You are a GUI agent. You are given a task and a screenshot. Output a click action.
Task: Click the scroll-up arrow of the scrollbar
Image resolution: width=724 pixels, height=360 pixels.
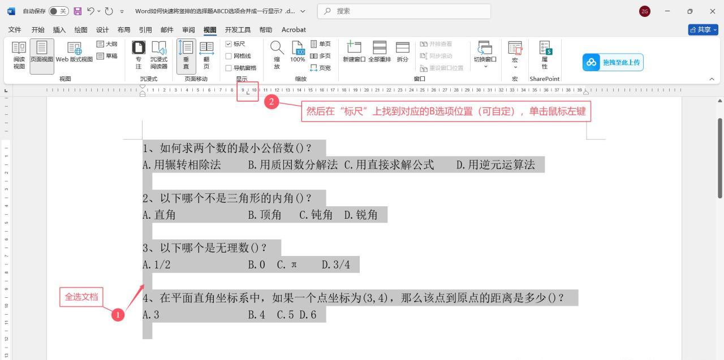720,101
